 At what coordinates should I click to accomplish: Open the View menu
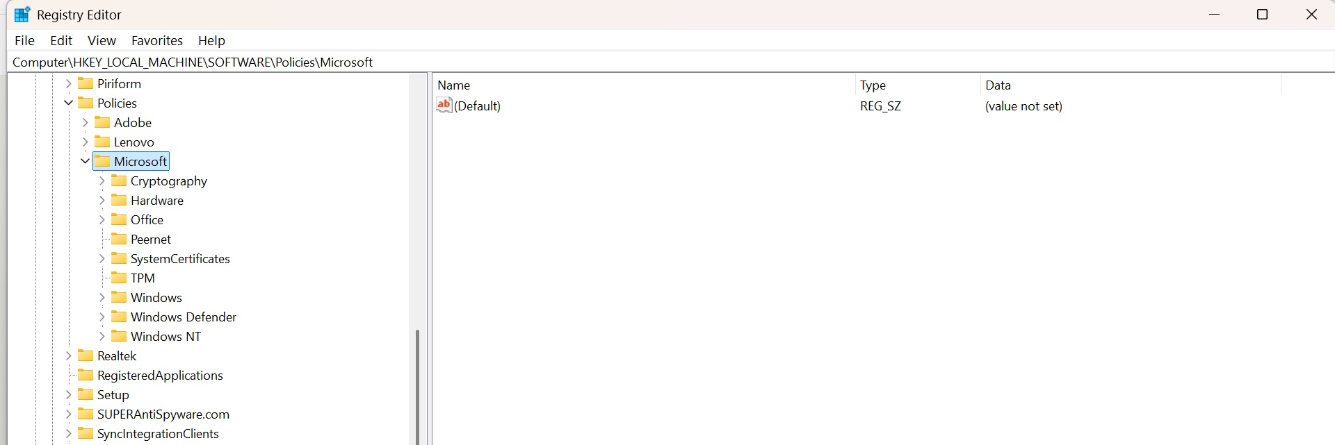click(102, 40)
